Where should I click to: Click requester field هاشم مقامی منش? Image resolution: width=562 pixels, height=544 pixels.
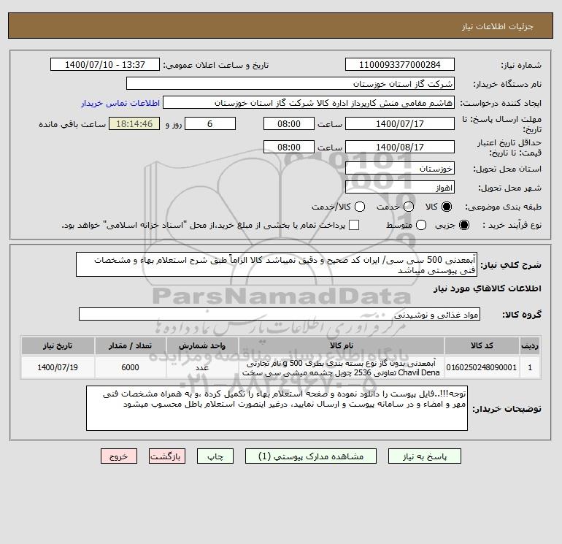(x=309, y=102)
